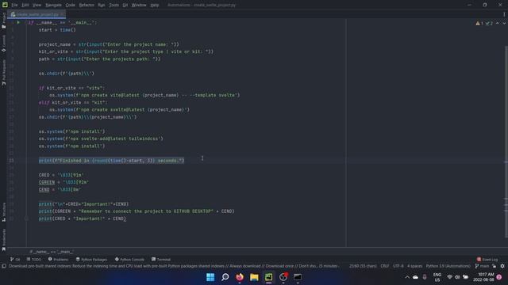
Task: Change the 4 spaces indent setting
Action: 414,266
